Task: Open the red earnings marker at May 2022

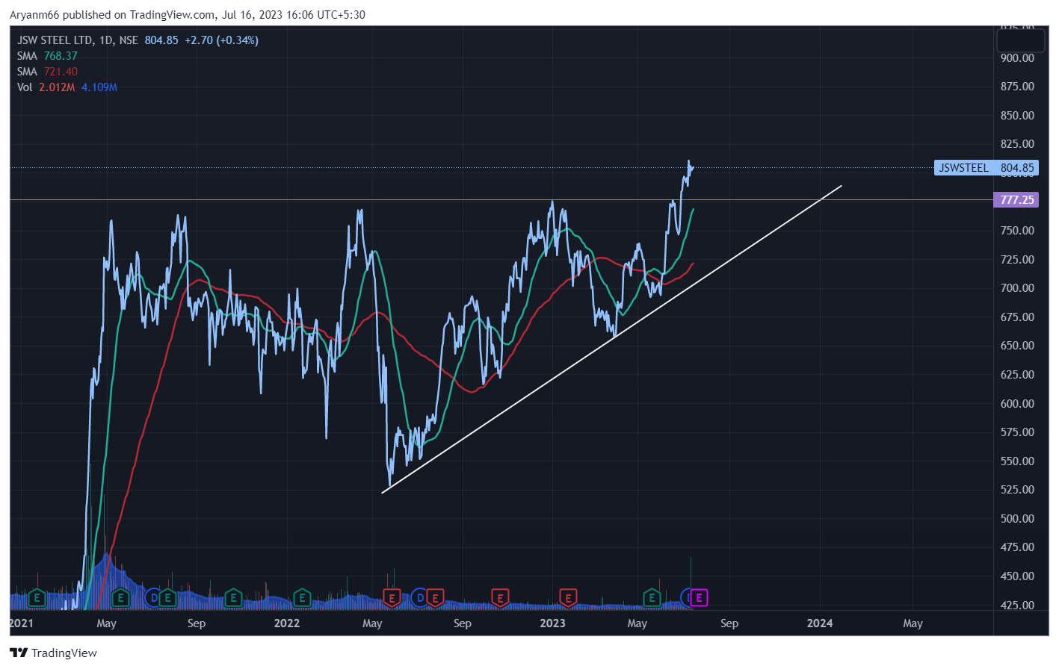Action: point(392,598)
